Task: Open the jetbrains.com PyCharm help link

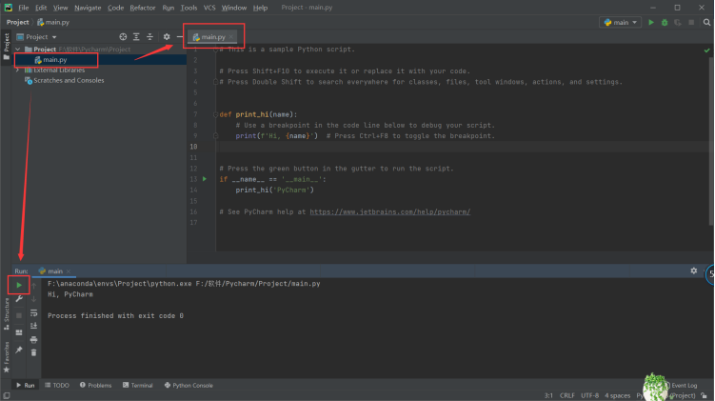Action: [389, 211]
